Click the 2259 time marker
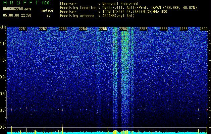Viewport: 211px width, 134px height. (x=183, y=29)
